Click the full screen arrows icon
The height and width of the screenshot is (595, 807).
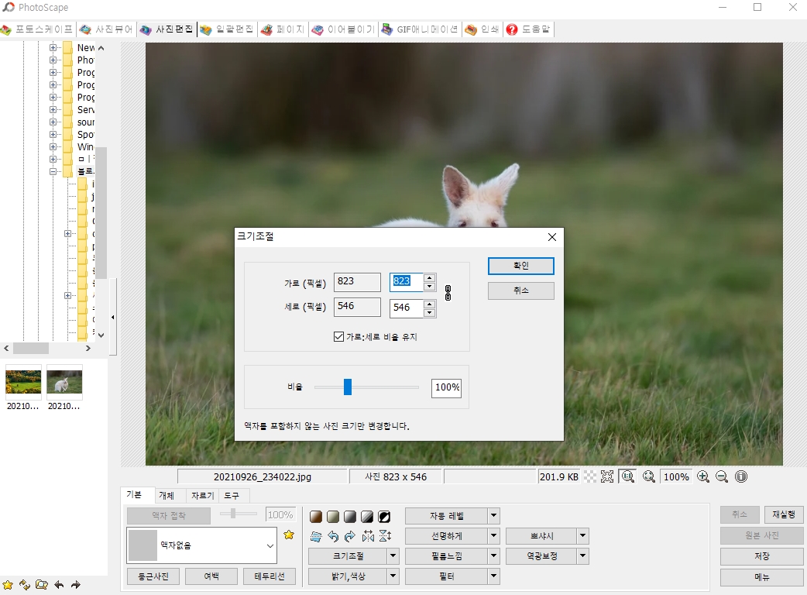point(607,476)
